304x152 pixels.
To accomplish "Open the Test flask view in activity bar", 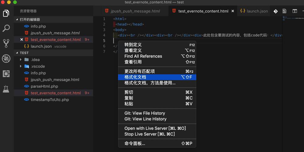I will coord(6,89).
